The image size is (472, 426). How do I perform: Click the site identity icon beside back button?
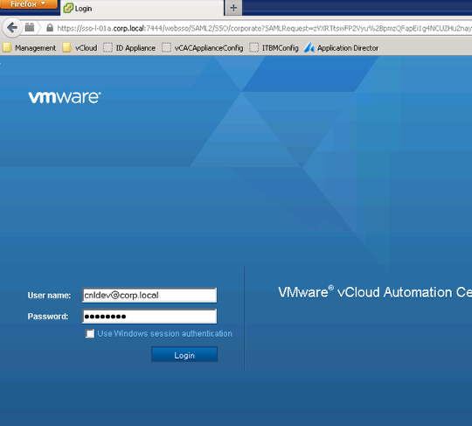pyautogui.click(x=30, y=28)
